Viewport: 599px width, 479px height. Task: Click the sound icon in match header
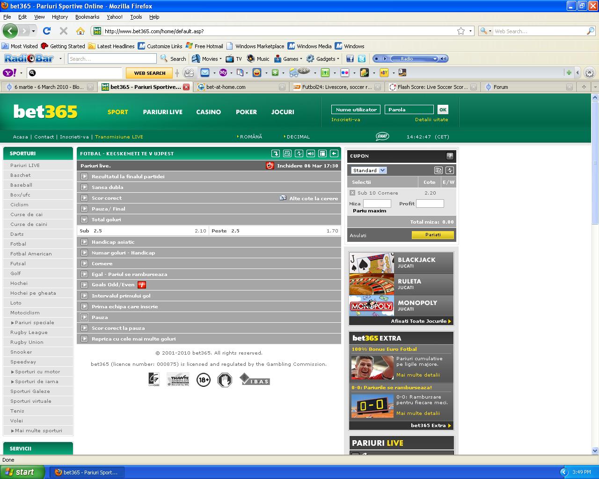(x=310, y=153)
